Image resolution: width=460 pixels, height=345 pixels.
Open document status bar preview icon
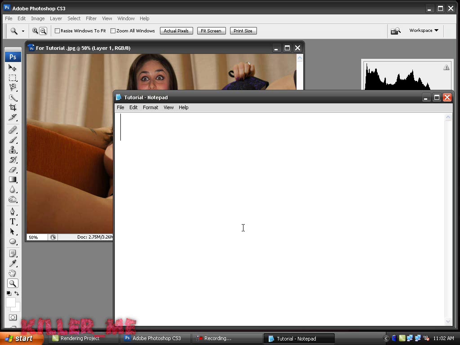click(53, 237)
